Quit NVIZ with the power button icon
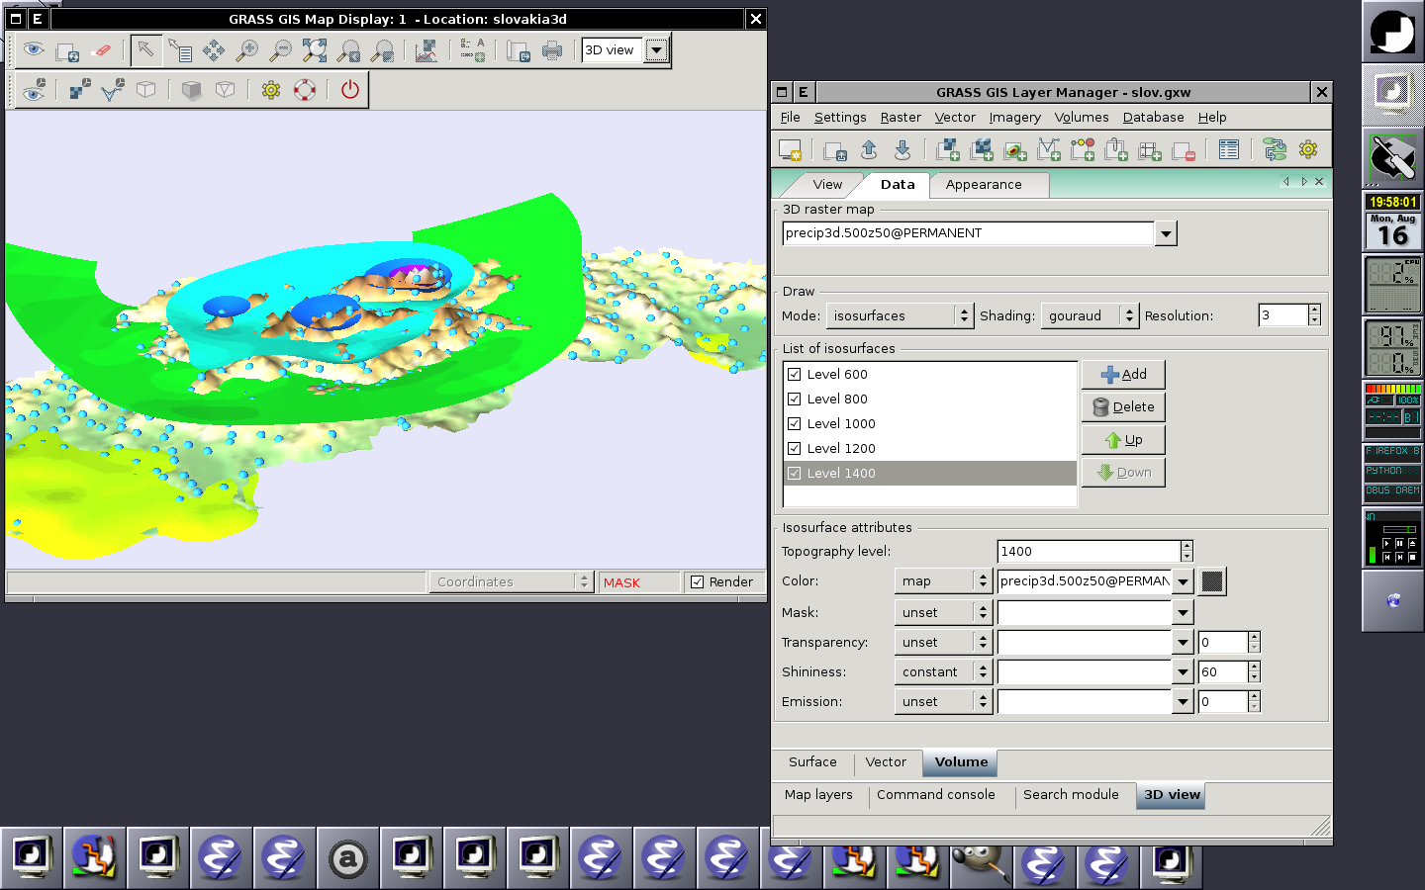This screenshot has height=890, width=1425. pos(347,90)
